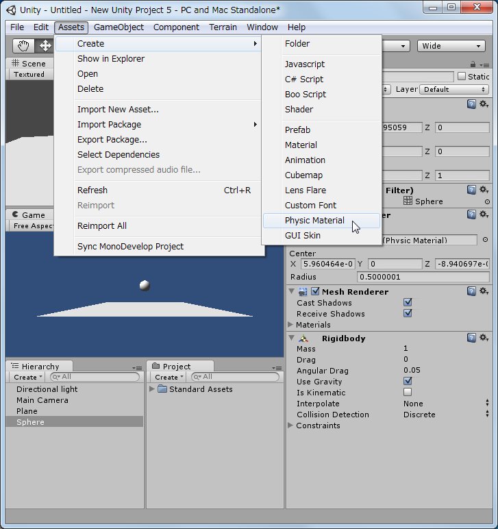Image resolution: width=498 pixels, height=529 pixels.
Task: Click Free Aspect button in Game view
Action: 32,226
